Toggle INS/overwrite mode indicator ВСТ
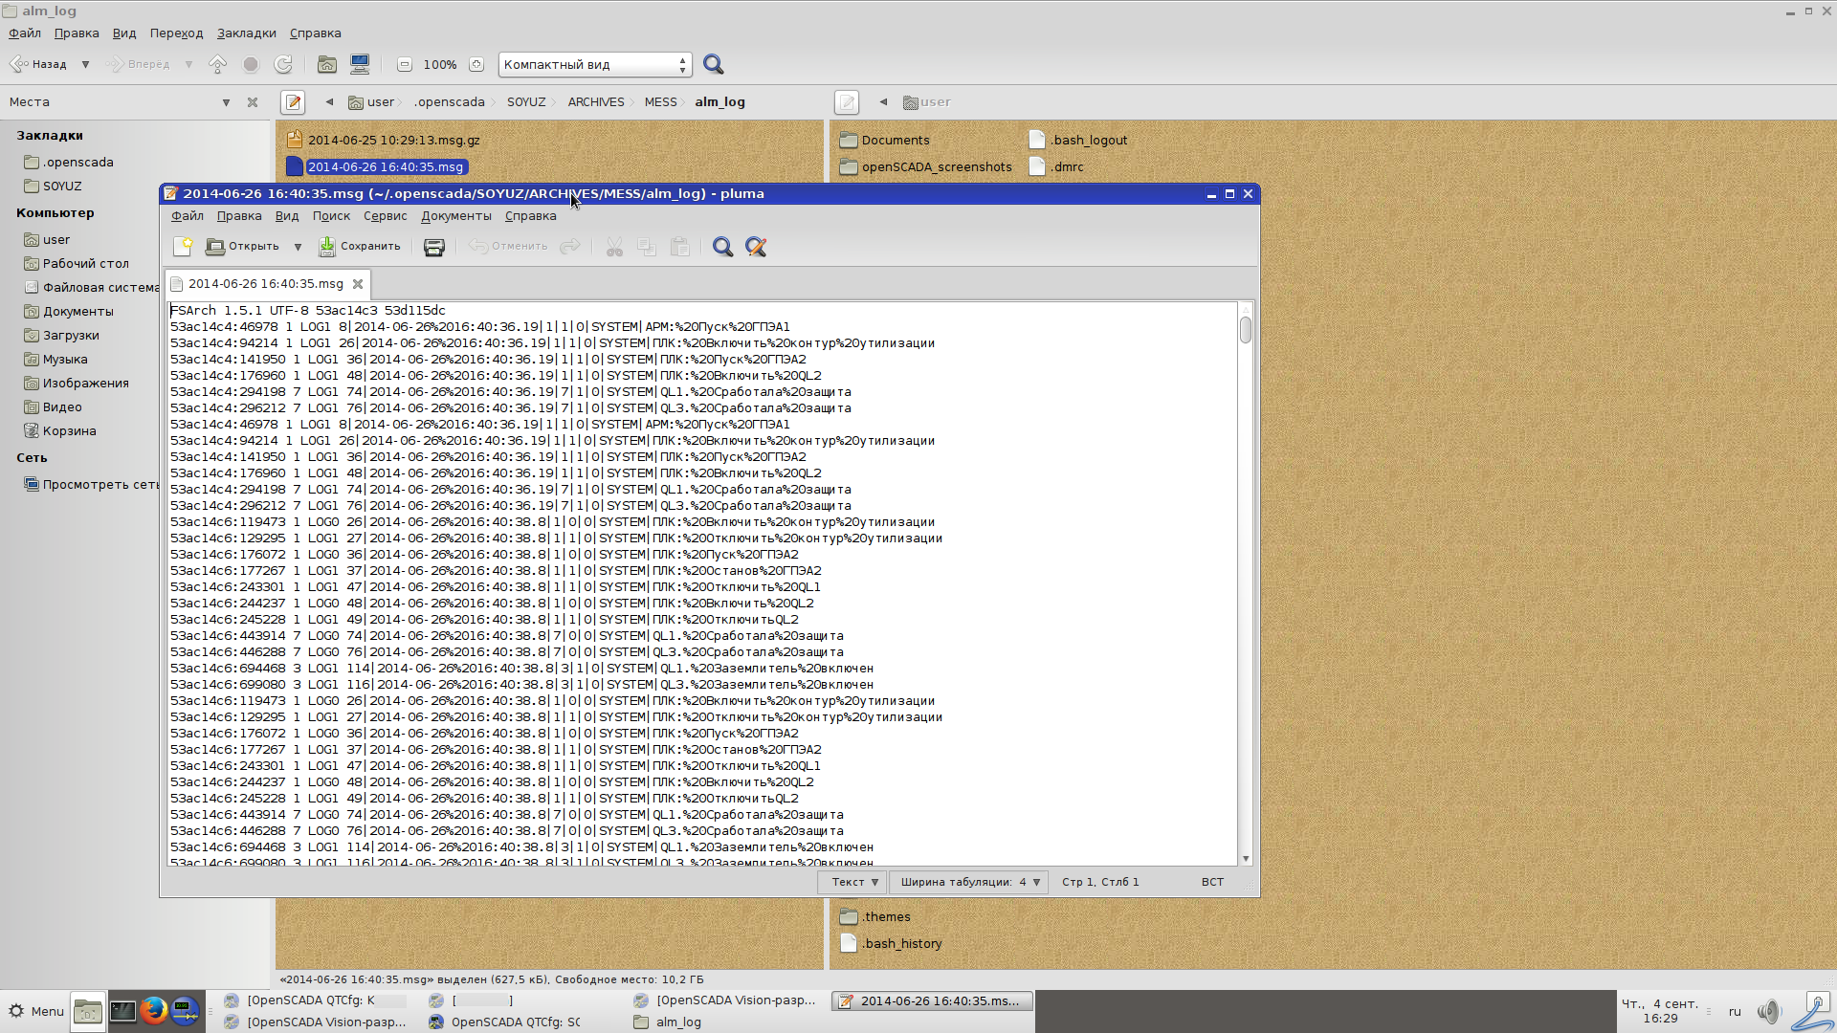The image size is (1837, 1033). (x=1212, y=883)
